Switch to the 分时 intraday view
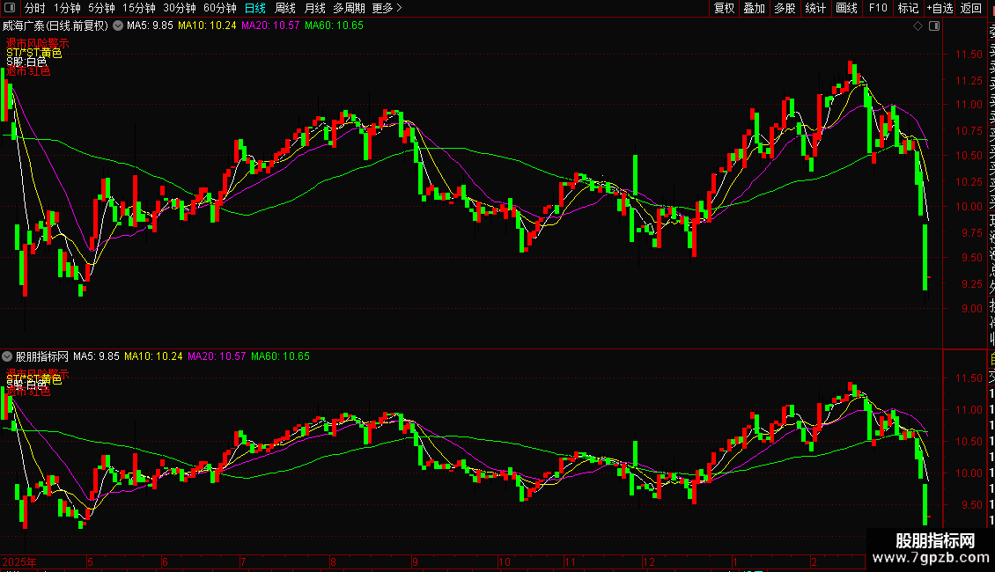Screen dimensions: 995x572 [35, 8]
